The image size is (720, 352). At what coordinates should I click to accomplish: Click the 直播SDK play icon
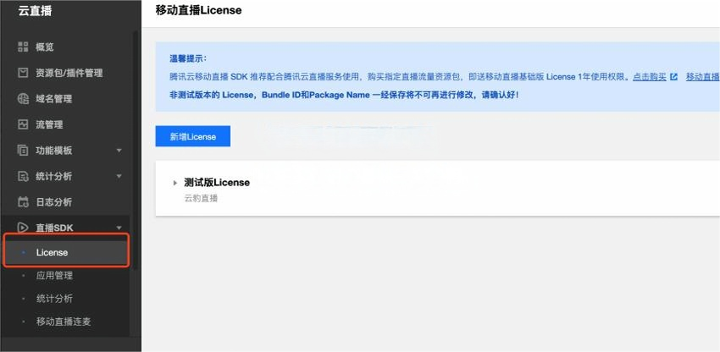point(23,227)
